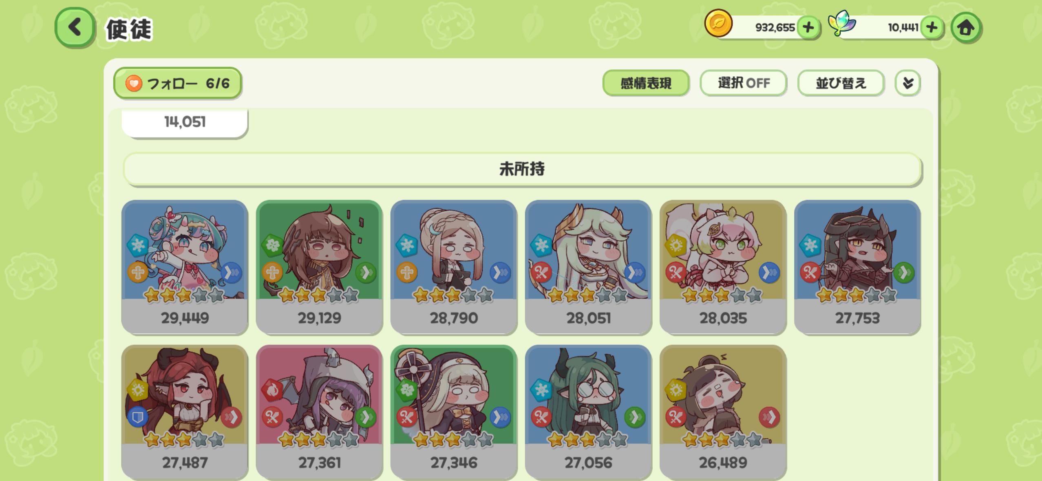Tap the home icon button
Image resolution: width=1042 pixels, height=481 pixels.
965,28
